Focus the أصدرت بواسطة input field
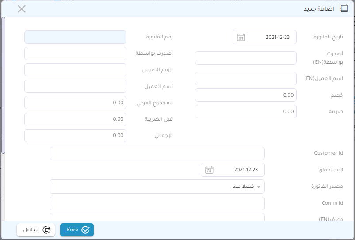The width and height of the screenshot is (355, 240). coord(75,53)
